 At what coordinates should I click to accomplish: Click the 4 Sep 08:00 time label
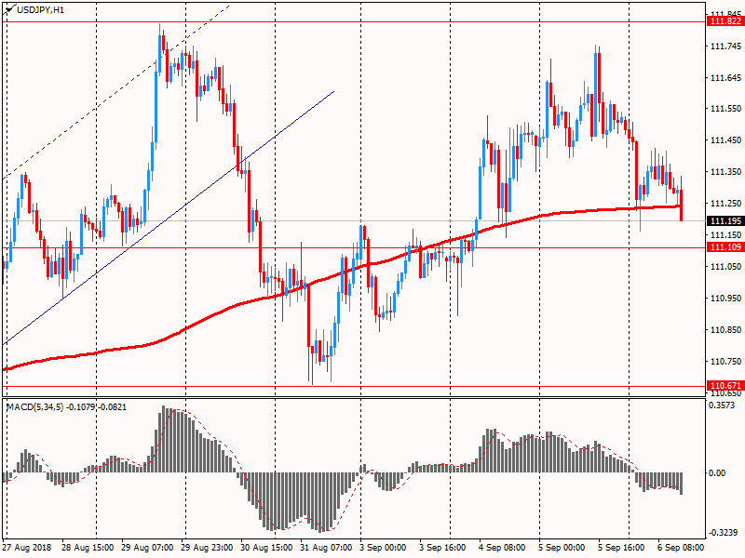pos(502,548)
